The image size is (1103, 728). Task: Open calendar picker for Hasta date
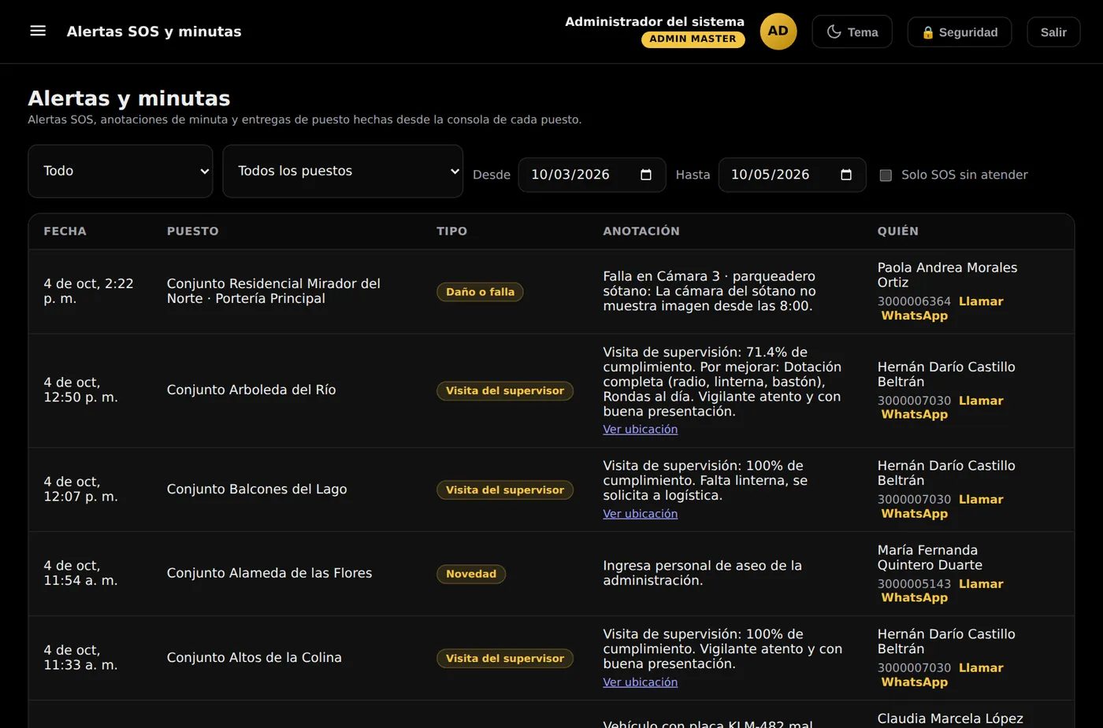[x=846, y=175]
